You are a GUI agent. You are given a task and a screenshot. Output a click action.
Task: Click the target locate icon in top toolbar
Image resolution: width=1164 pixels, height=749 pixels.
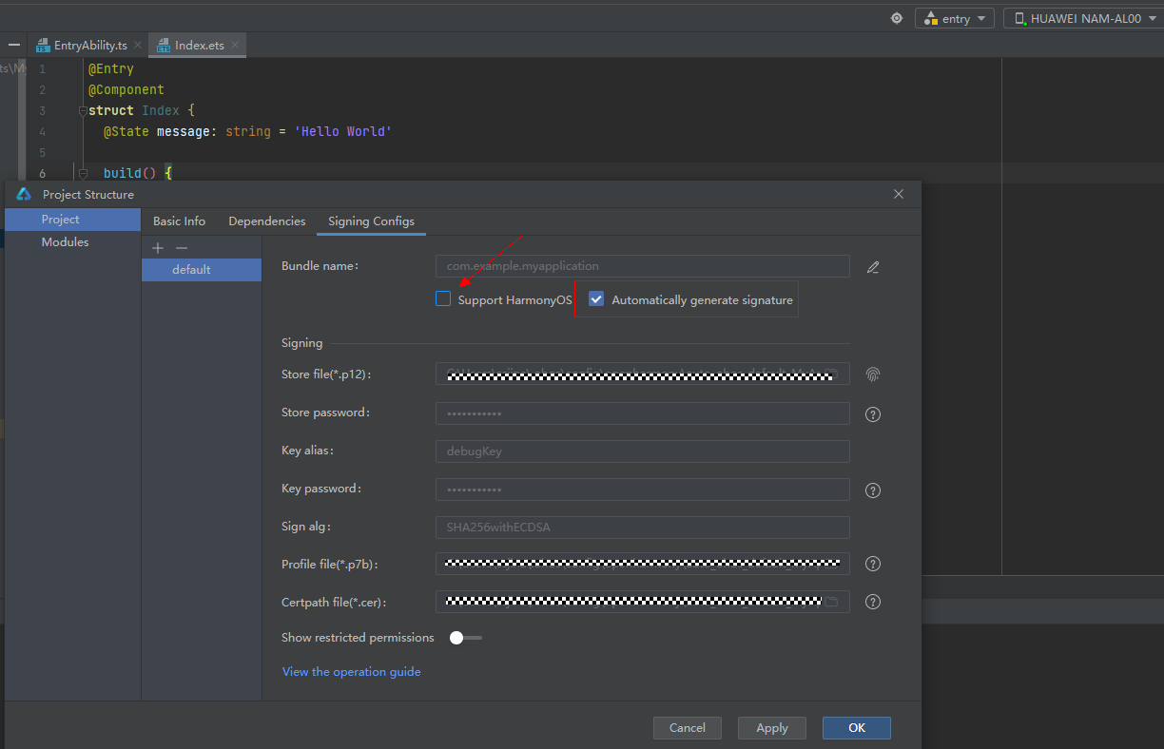coord(897,18)
